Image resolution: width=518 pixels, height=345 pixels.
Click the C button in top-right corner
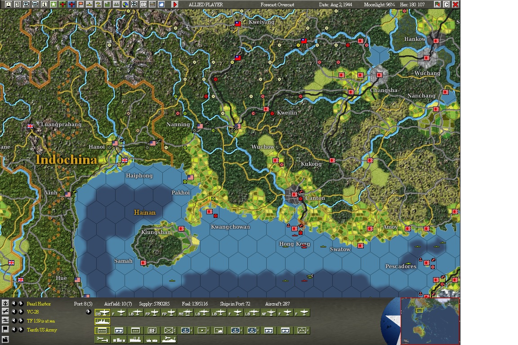pos(447,4)
